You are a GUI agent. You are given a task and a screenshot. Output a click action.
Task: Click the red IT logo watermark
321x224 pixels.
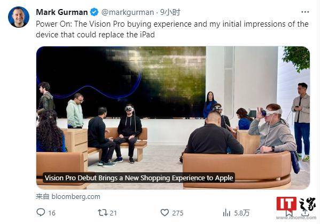click(x=286, y=204)
